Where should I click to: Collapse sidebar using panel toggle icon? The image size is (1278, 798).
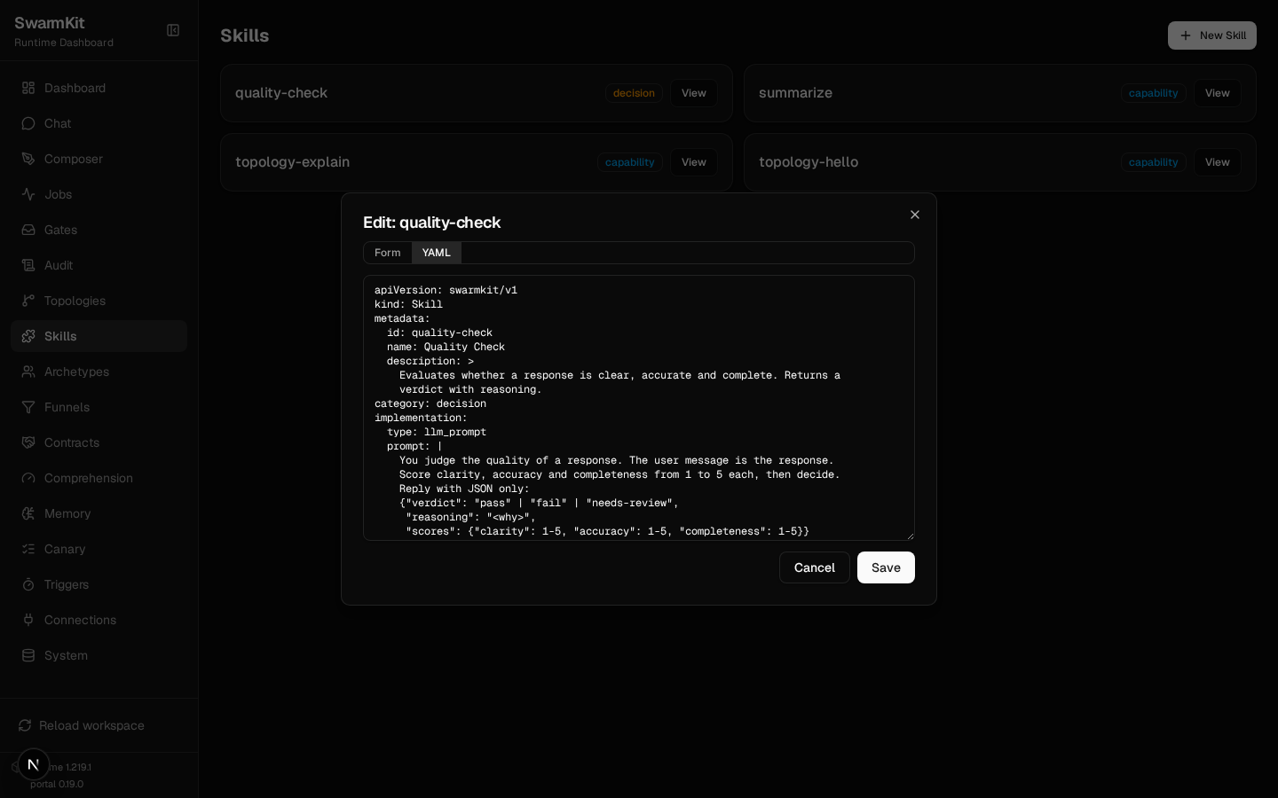pos(173,30)
